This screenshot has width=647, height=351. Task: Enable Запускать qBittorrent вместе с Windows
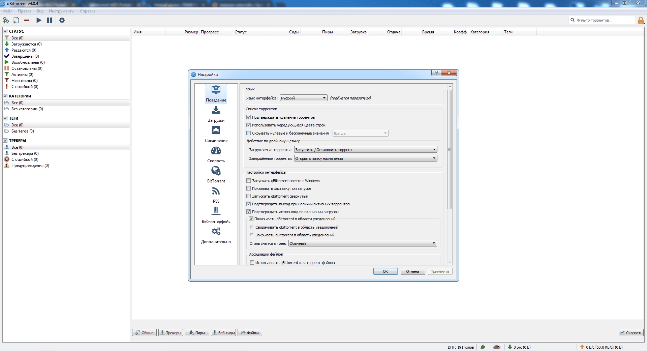(x=249, y=181)
